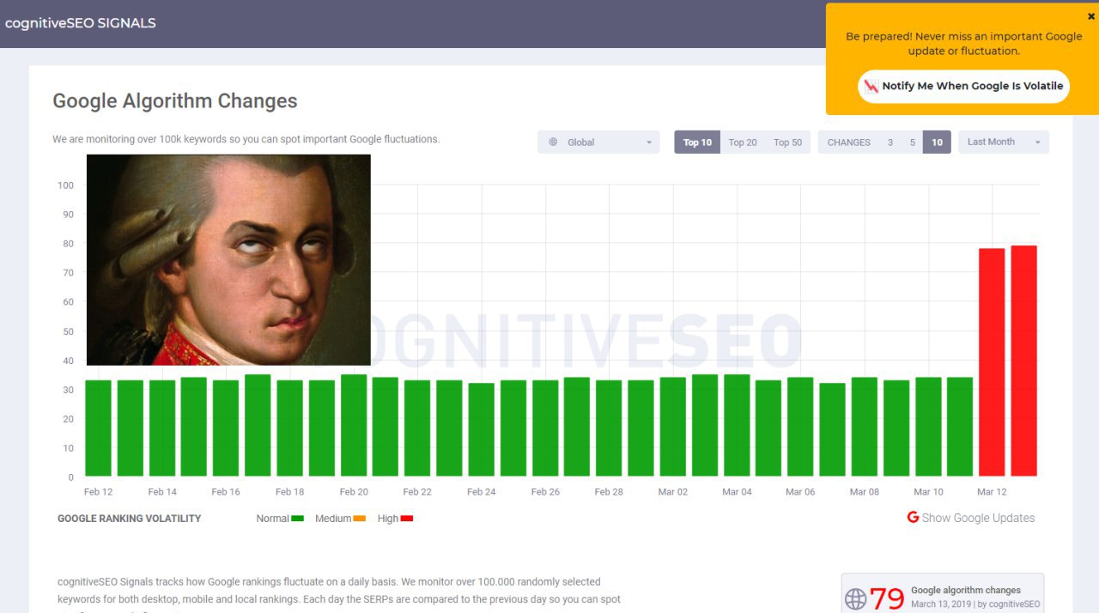Click the red Mar 12 volatility bar
1099x613 pixels.
point(992,361)
